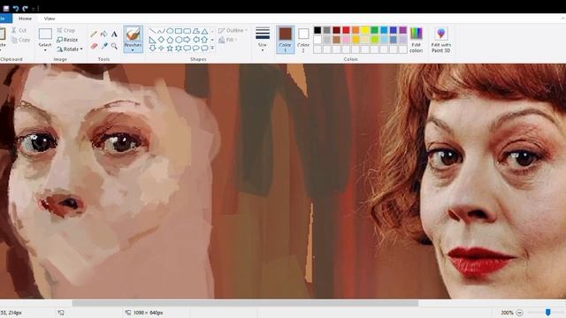Pick the Five-point star shape
The image size is (566, 318).
170,48
